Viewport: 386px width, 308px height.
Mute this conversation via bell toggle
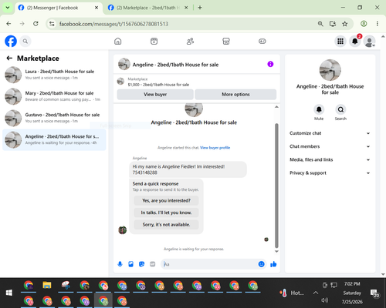[x=319, y=109]
